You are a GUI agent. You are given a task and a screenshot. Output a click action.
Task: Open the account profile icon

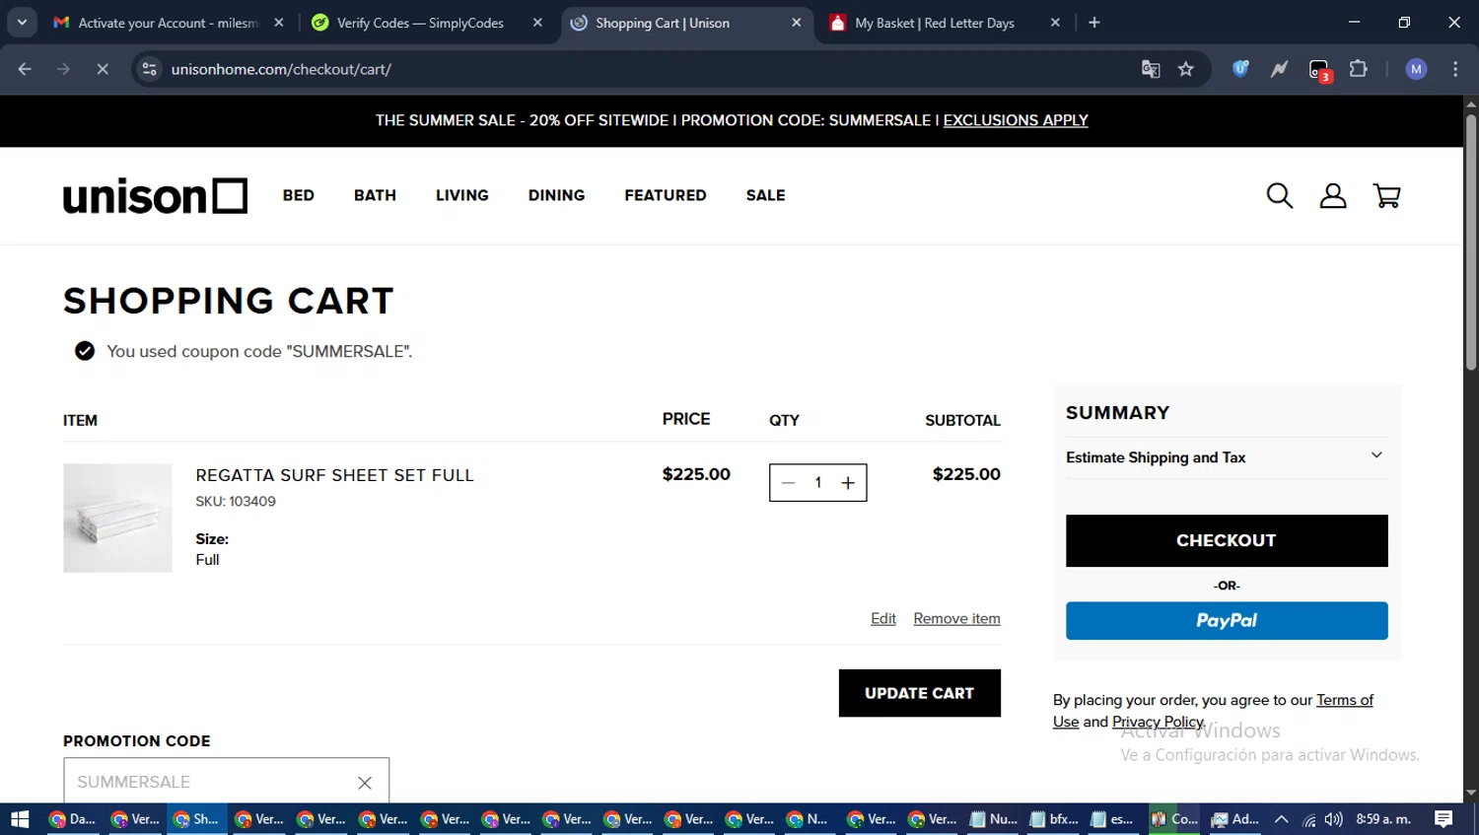point(1333,195)
